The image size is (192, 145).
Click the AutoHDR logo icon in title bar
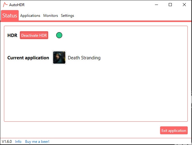5,5
